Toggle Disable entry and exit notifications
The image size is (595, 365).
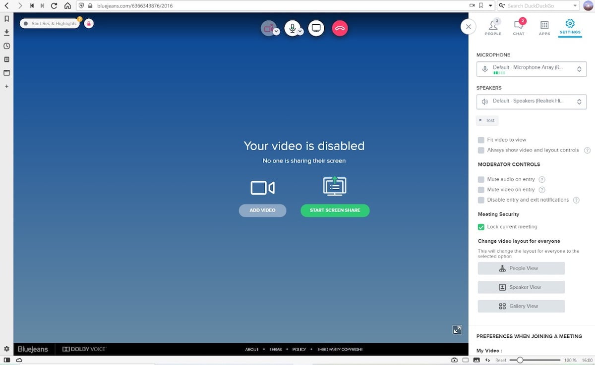pos(481,200)
